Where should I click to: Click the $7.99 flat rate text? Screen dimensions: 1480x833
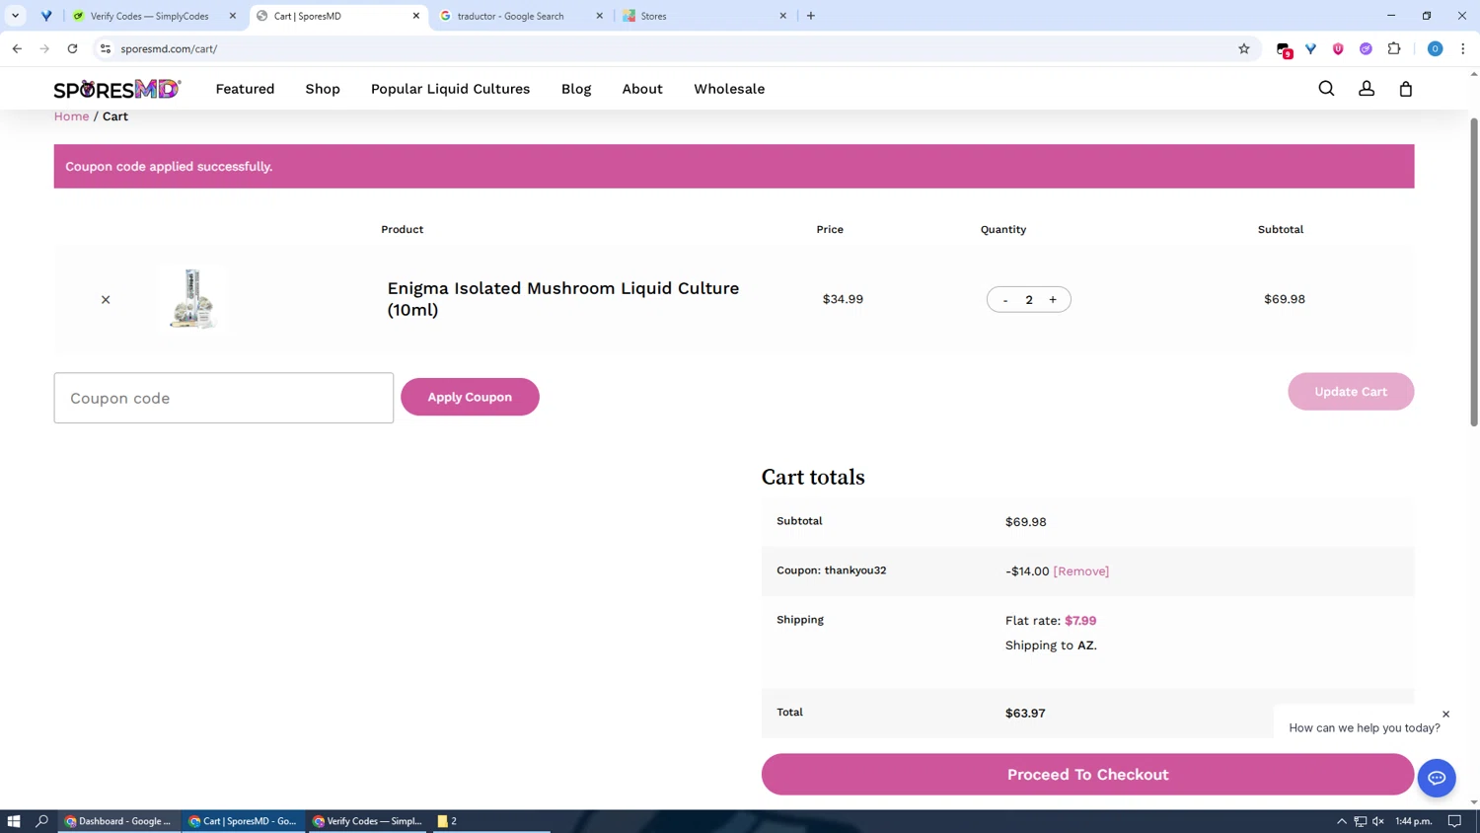click(x=1080, y=621)
